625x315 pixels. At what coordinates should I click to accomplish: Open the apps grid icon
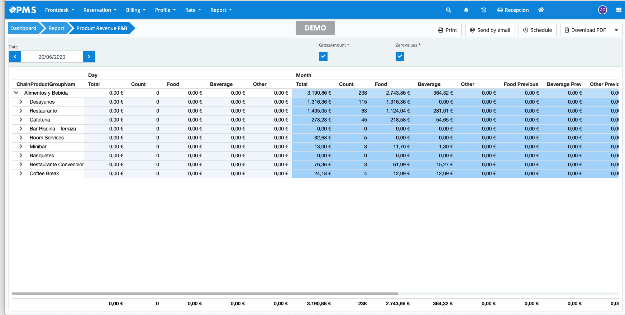tap(619, 10)
